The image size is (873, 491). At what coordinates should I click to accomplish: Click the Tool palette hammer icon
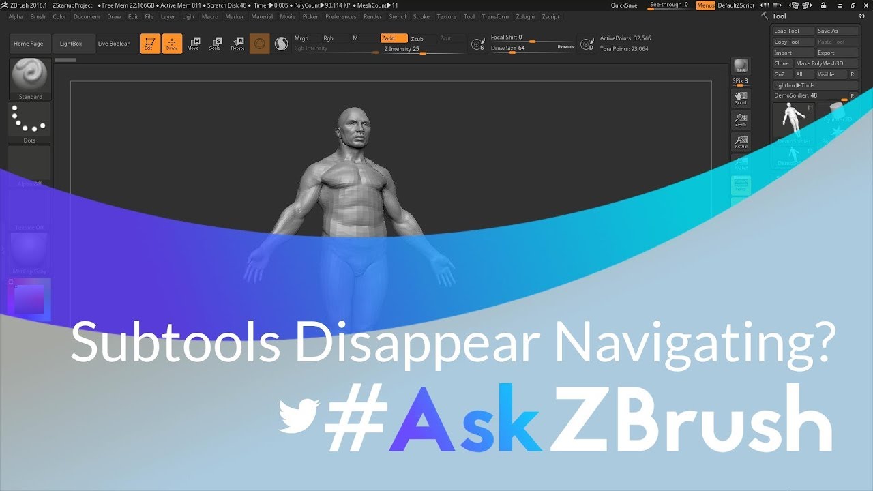[766, 16]
